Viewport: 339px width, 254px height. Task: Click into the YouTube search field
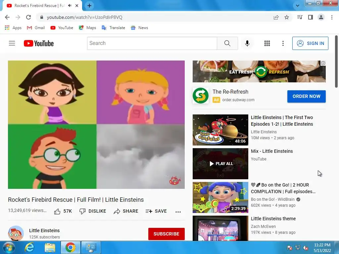click(152, 43)
